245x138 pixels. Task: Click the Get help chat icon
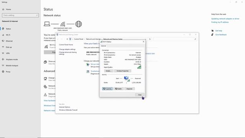212,31
